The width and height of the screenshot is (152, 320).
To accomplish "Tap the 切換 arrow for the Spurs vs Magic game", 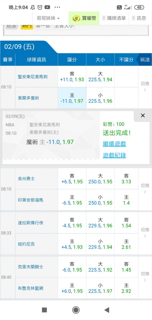I will pyautogui.click(x=145, y=87).
